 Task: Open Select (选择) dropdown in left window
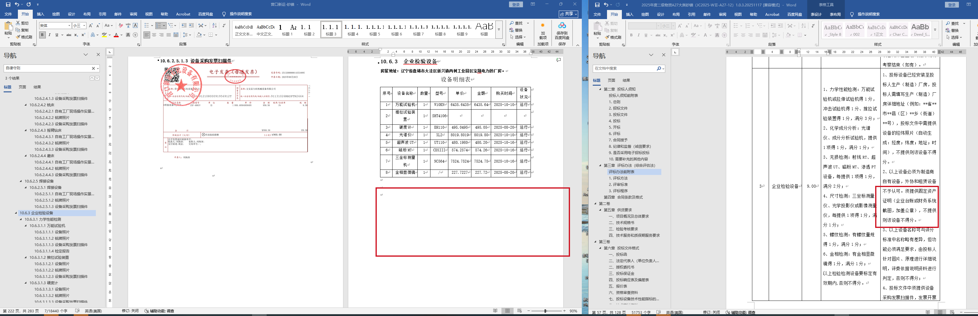(x=518, y=37)
